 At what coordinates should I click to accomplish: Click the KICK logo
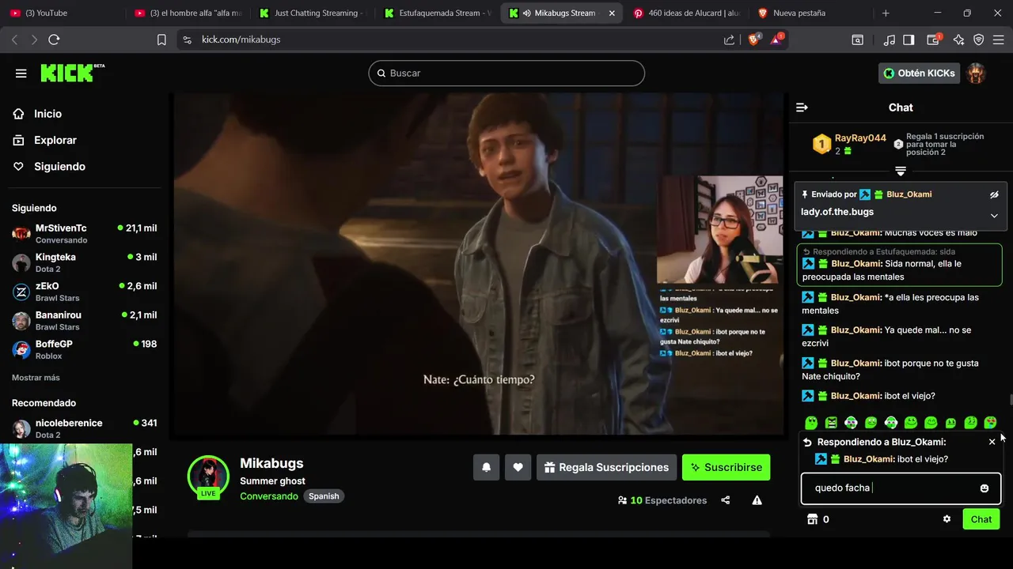[x=72, y=73]
